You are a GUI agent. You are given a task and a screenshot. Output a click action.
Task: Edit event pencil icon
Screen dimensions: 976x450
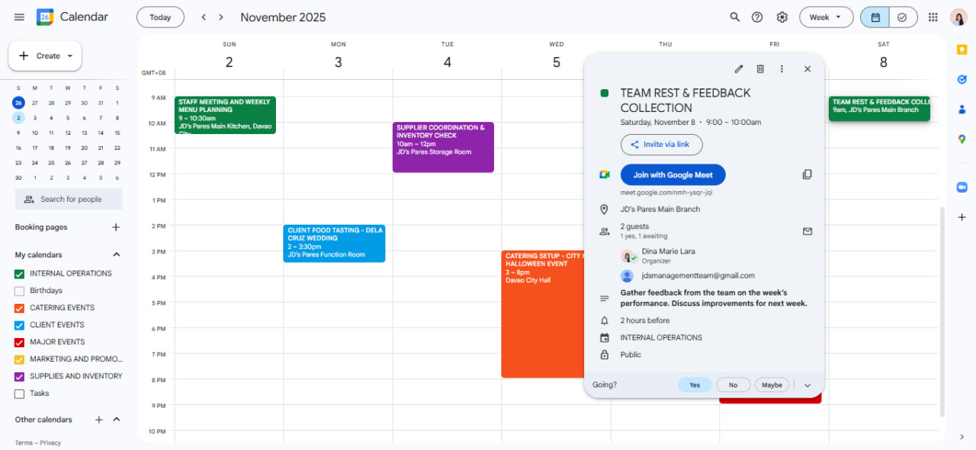(x=738, y=69)
